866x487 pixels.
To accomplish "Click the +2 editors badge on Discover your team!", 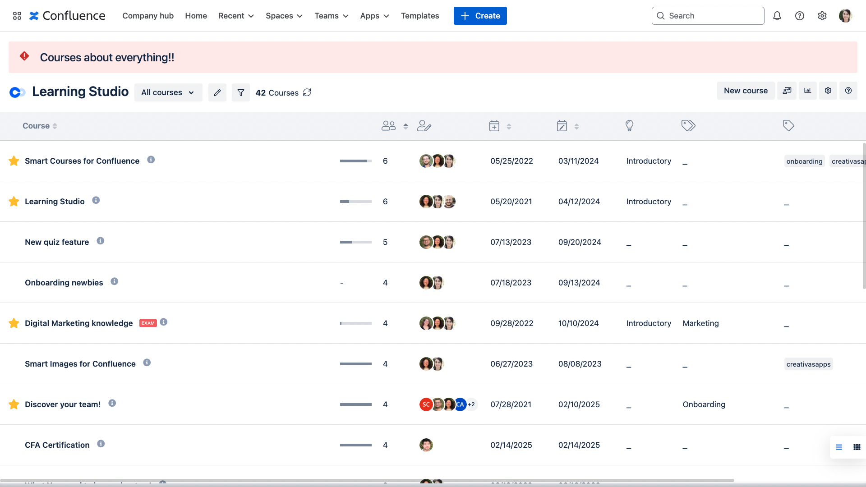I will (x=471, y=404).
